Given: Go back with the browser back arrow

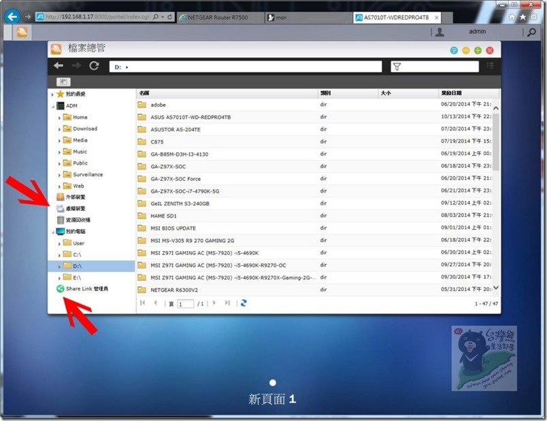Looking at the screenshot, I should point(12,16).
